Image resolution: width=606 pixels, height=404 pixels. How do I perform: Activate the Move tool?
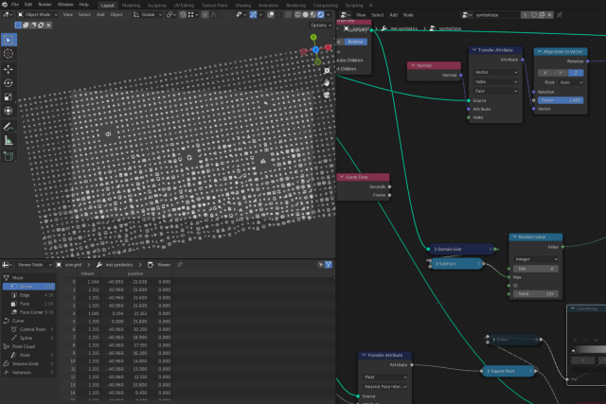[x=9, y=69]
